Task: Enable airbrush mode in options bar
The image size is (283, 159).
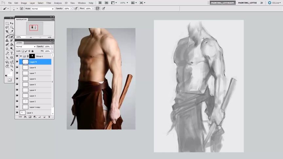Action: pos(97,9)
